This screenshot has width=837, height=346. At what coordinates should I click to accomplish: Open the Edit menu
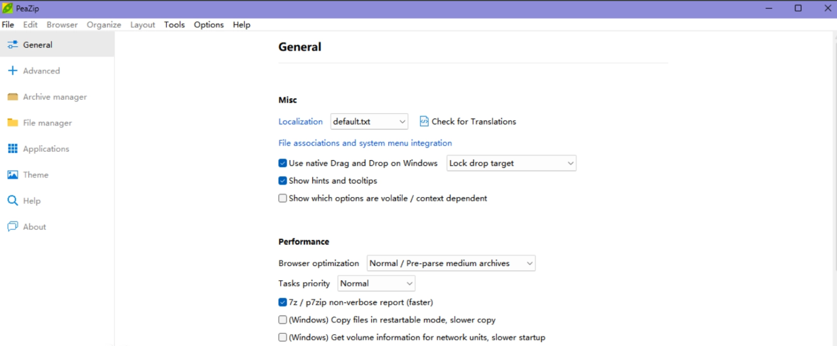point(30,25)
